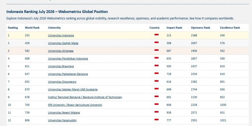252x126 pixels.
Task: Select excellence rank 576 cell
Action: [x=222, y=43]
